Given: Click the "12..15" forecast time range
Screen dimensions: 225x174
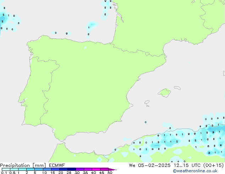Looking at the screenshot, I should tap(181, 165).
